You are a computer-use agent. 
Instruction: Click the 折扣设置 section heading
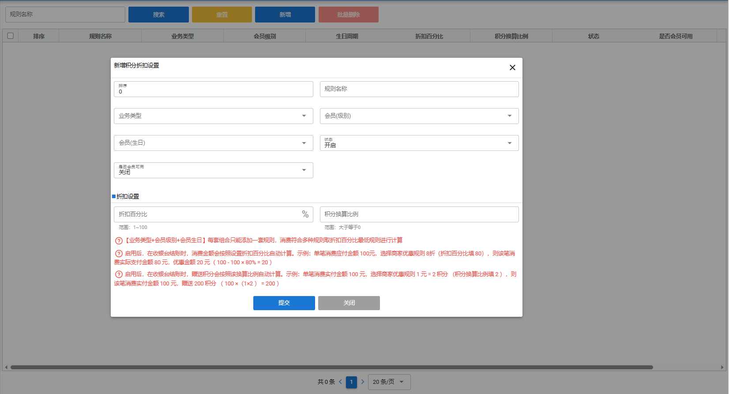(128, 196)
